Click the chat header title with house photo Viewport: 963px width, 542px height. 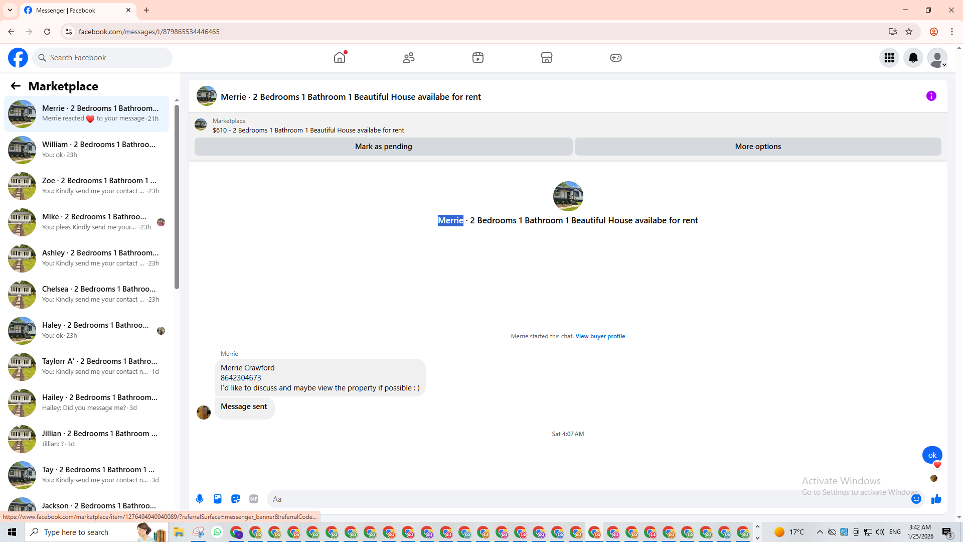[339, 96]
